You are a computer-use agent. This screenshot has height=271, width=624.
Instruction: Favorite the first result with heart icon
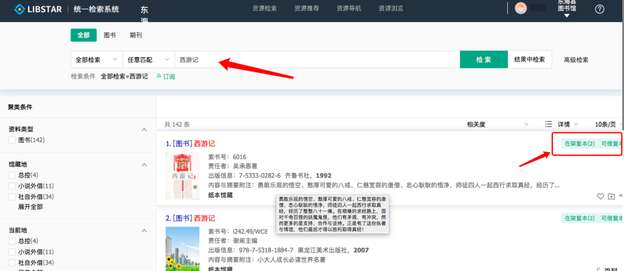pyautogui.click(x=600, y=196)
